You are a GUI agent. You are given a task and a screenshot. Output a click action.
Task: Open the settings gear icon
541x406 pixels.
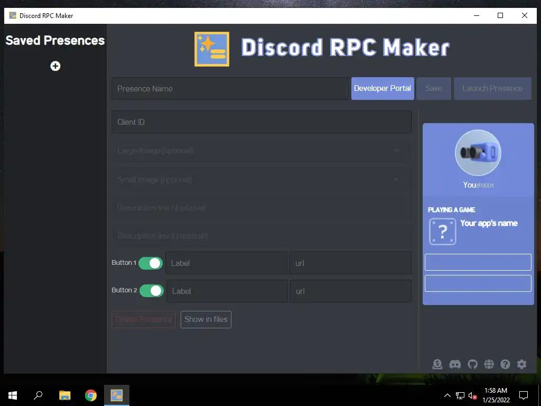[x=521, y=364]
